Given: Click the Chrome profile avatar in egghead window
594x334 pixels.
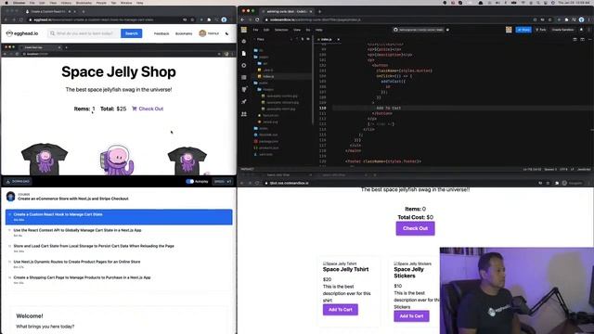Looking at the screenshot, I should pyautogui.click(x=224, y=19).
